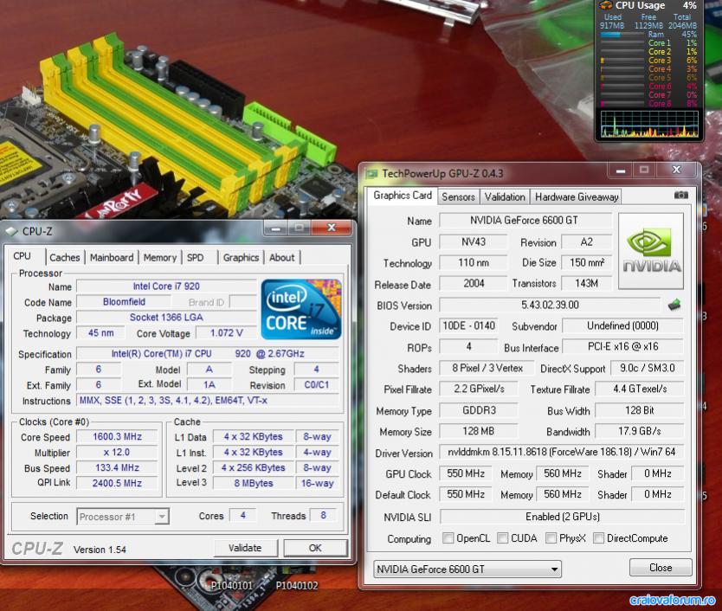Minimize the GPU-Z window
Screen dimensions: 722x611
(x=621, y=170)
